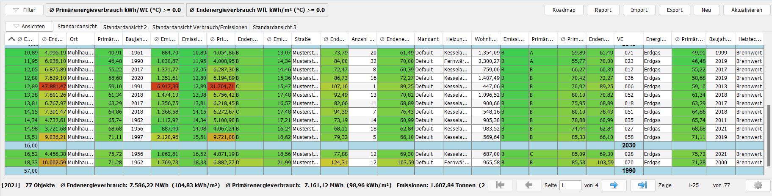Click the ascending sort arrow in first column
This screenshot has height=196, width=772.
click(x=11, y=39)
